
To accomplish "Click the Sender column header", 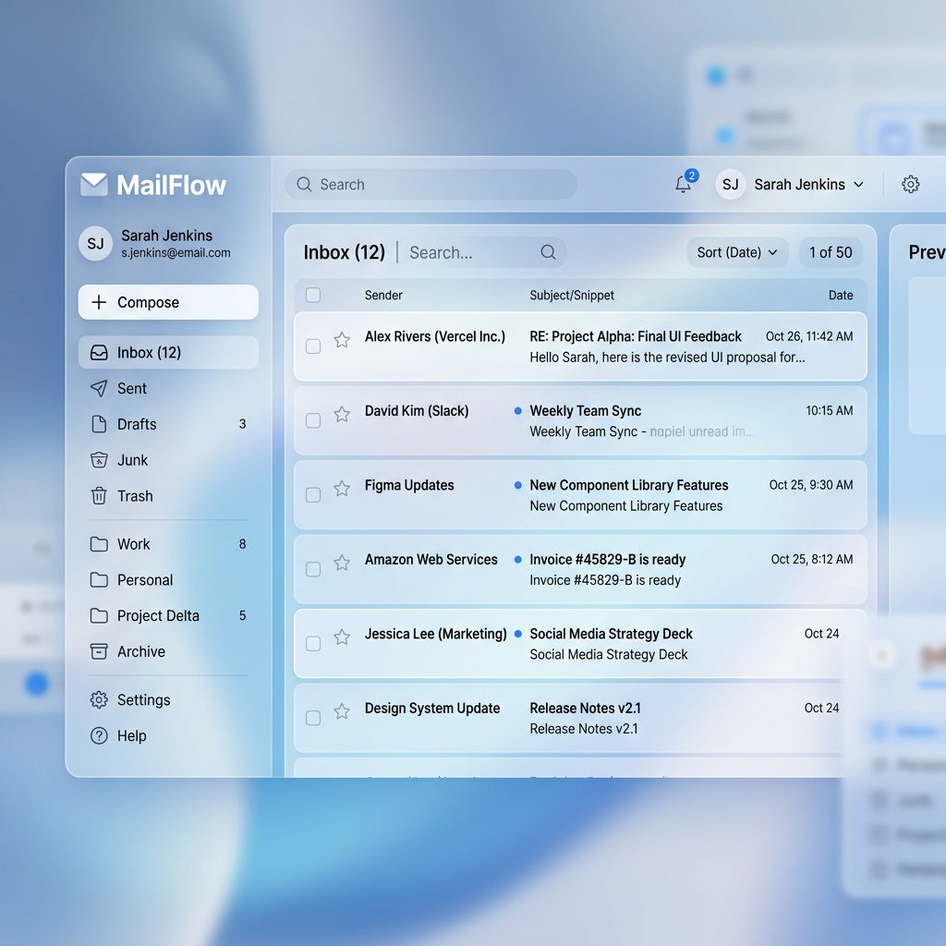I will pos(383,295).
